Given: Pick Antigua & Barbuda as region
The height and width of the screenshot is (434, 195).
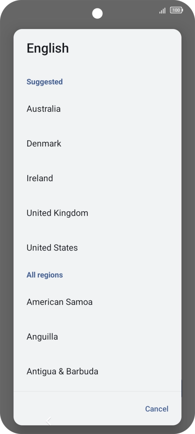Looking at the screenshot, I should 62,371.
